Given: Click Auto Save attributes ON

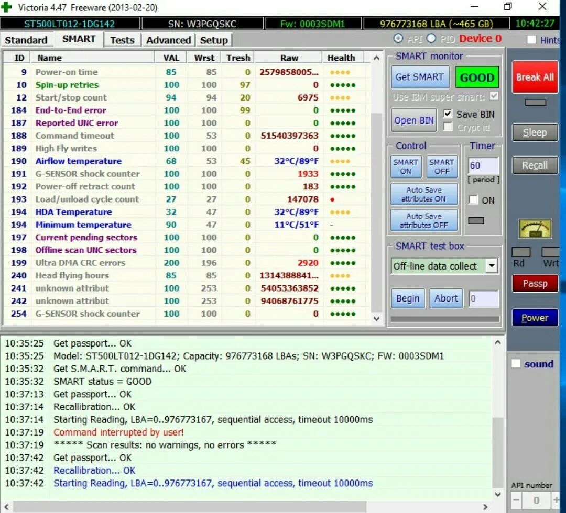Looking at the screenshot, I should pyautogui.click(x=424, y=194).
